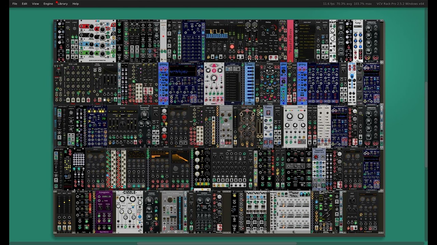Select MIDI MAP row CC71 Gate 3
437x245 pixels.
[307, 39]
